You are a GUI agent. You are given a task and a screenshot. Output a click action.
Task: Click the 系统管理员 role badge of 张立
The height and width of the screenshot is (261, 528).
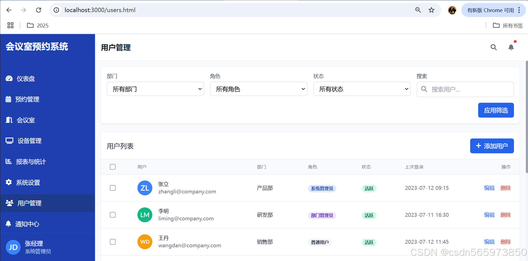point(322,188)
